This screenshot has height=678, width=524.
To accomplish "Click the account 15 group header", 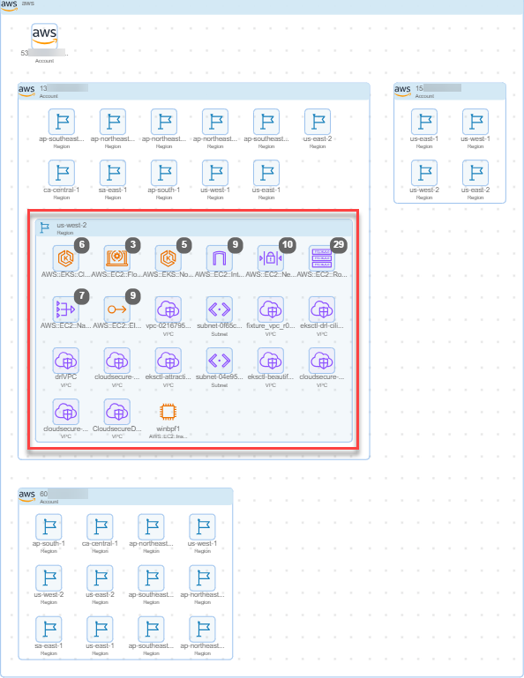I will (x=450, y=91).
